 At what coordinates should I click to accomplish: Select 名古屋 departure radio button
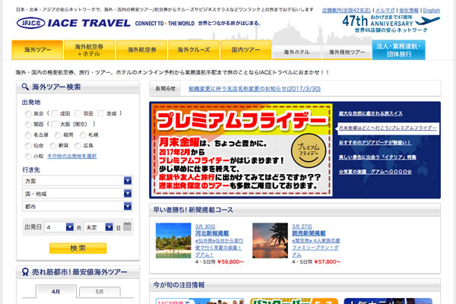[28, 135]
